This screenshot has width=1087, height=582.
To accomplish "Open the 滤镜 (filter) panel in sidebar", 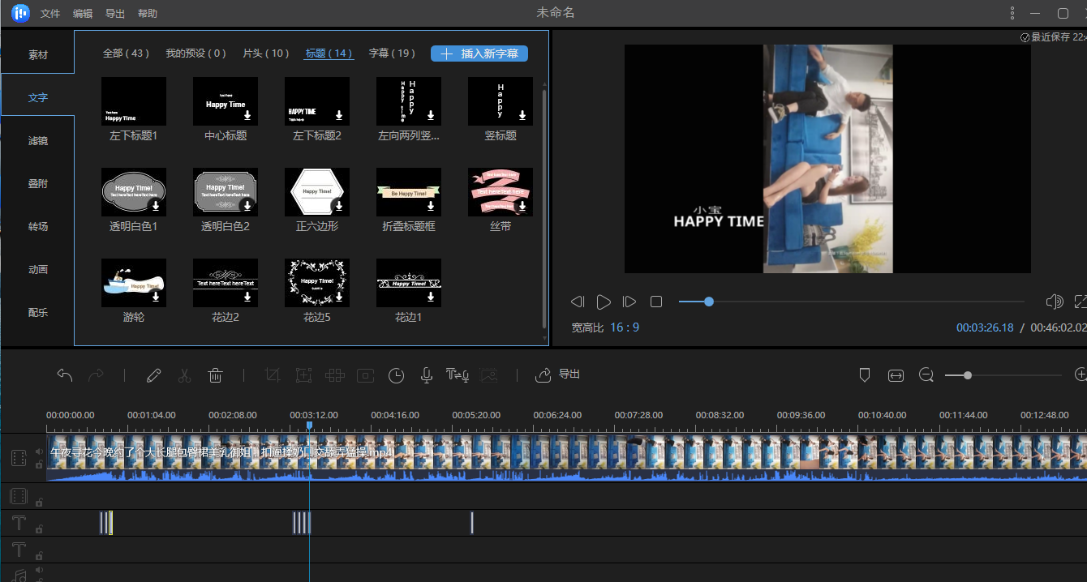I will (37, 139).
